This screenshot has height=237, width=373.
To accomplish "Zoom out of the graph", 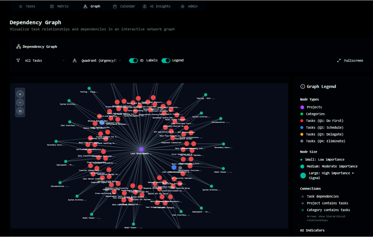I will [x=20, y=103].
